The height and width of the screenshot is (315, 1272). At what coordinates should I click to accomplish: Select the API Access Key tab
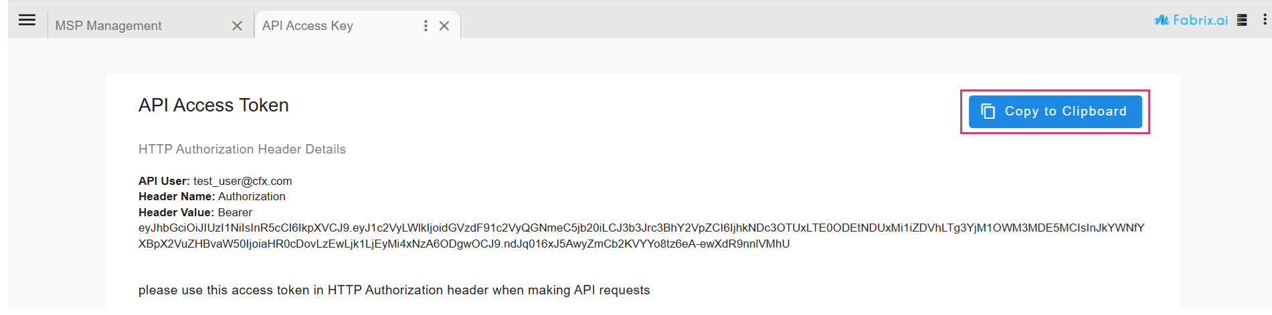(308, 26)
